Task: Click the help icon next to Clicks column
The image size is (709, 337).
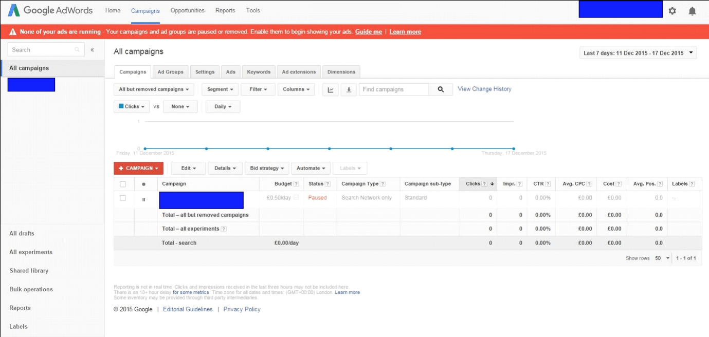Action: [x=484, y=183]
